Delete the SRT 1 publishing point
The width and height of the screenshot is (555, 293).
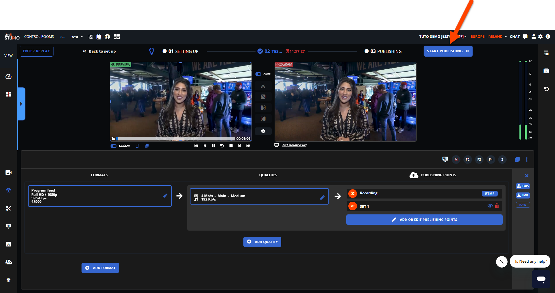tap(497, 206)
